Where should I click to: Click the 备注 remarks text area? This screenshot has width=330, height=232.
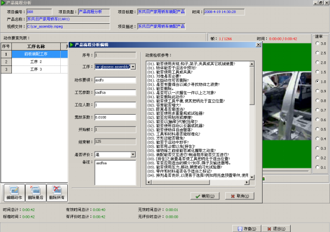(116, 173)
